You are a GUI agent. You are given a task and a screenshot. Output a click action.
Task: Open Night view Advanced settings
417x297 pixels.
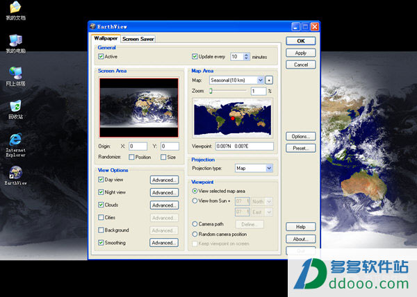(164, 192)
